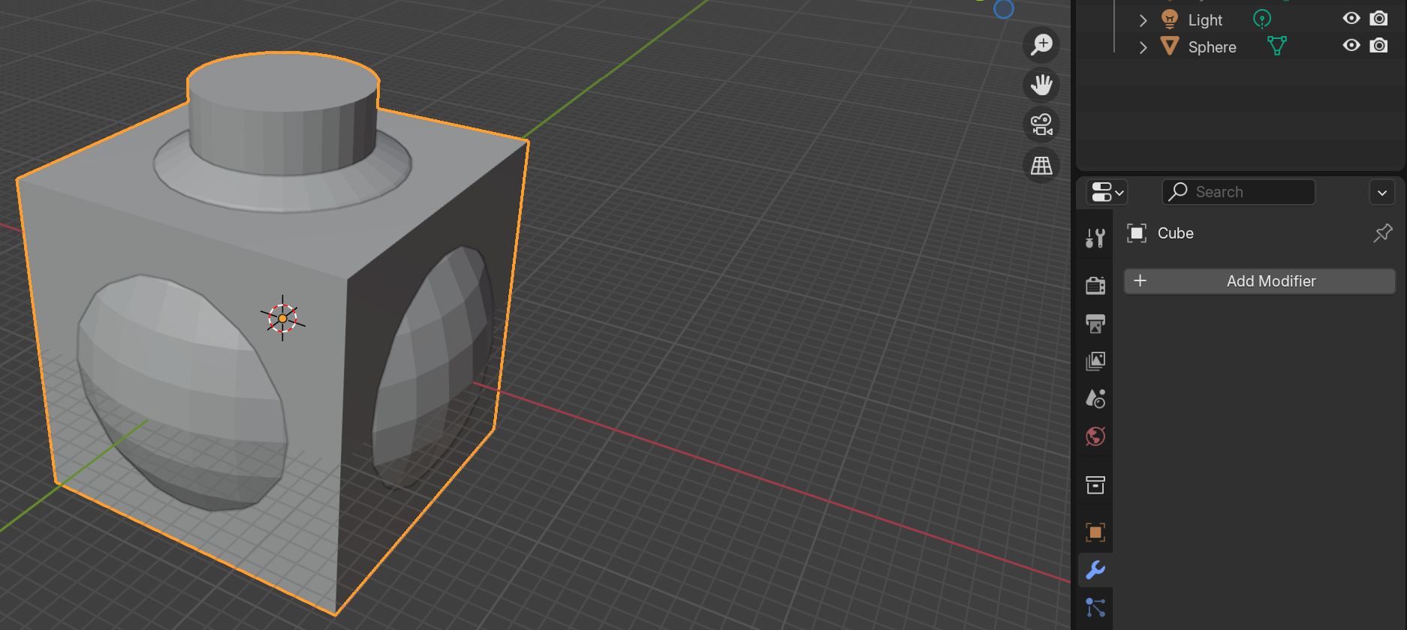Click the hand pan view icon
This screenshot has width=1407, height=630.
click(x=1041, y=85)
